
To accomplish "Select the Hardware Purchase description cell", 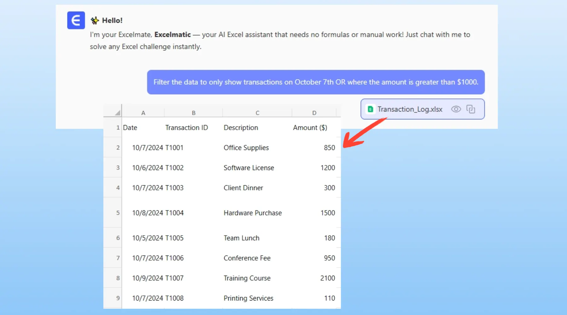I will tap(253, 213).
